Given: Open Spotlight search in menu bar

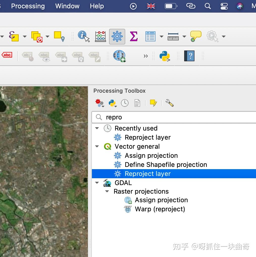Looking at the screenshot, I should pyautogui.click(x=208, y=6).
